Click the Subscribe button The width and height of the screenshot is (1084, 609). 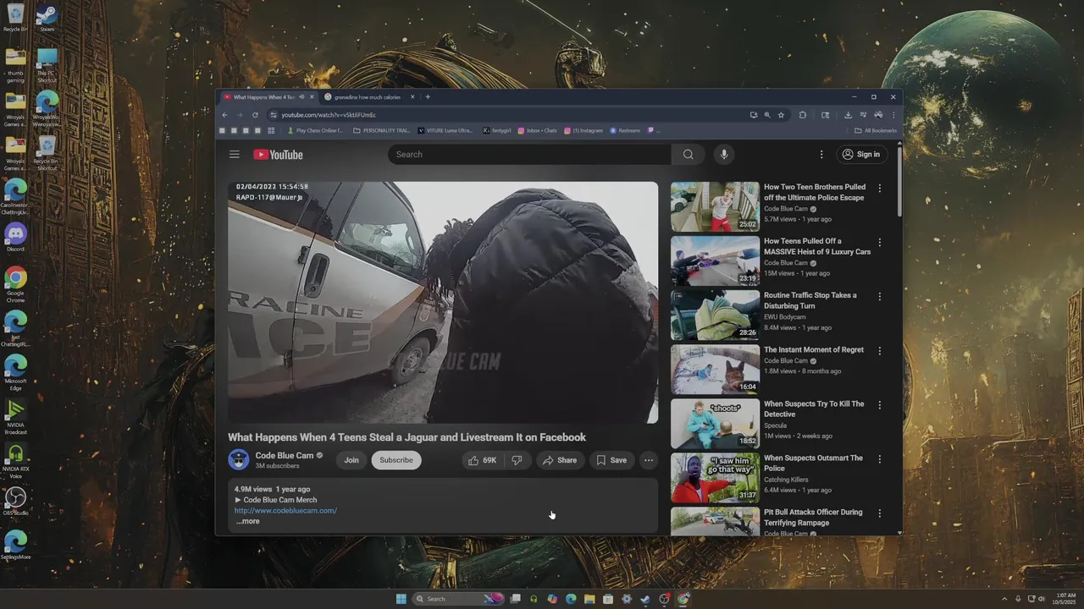pyautogui.click(x=396, y=460)
